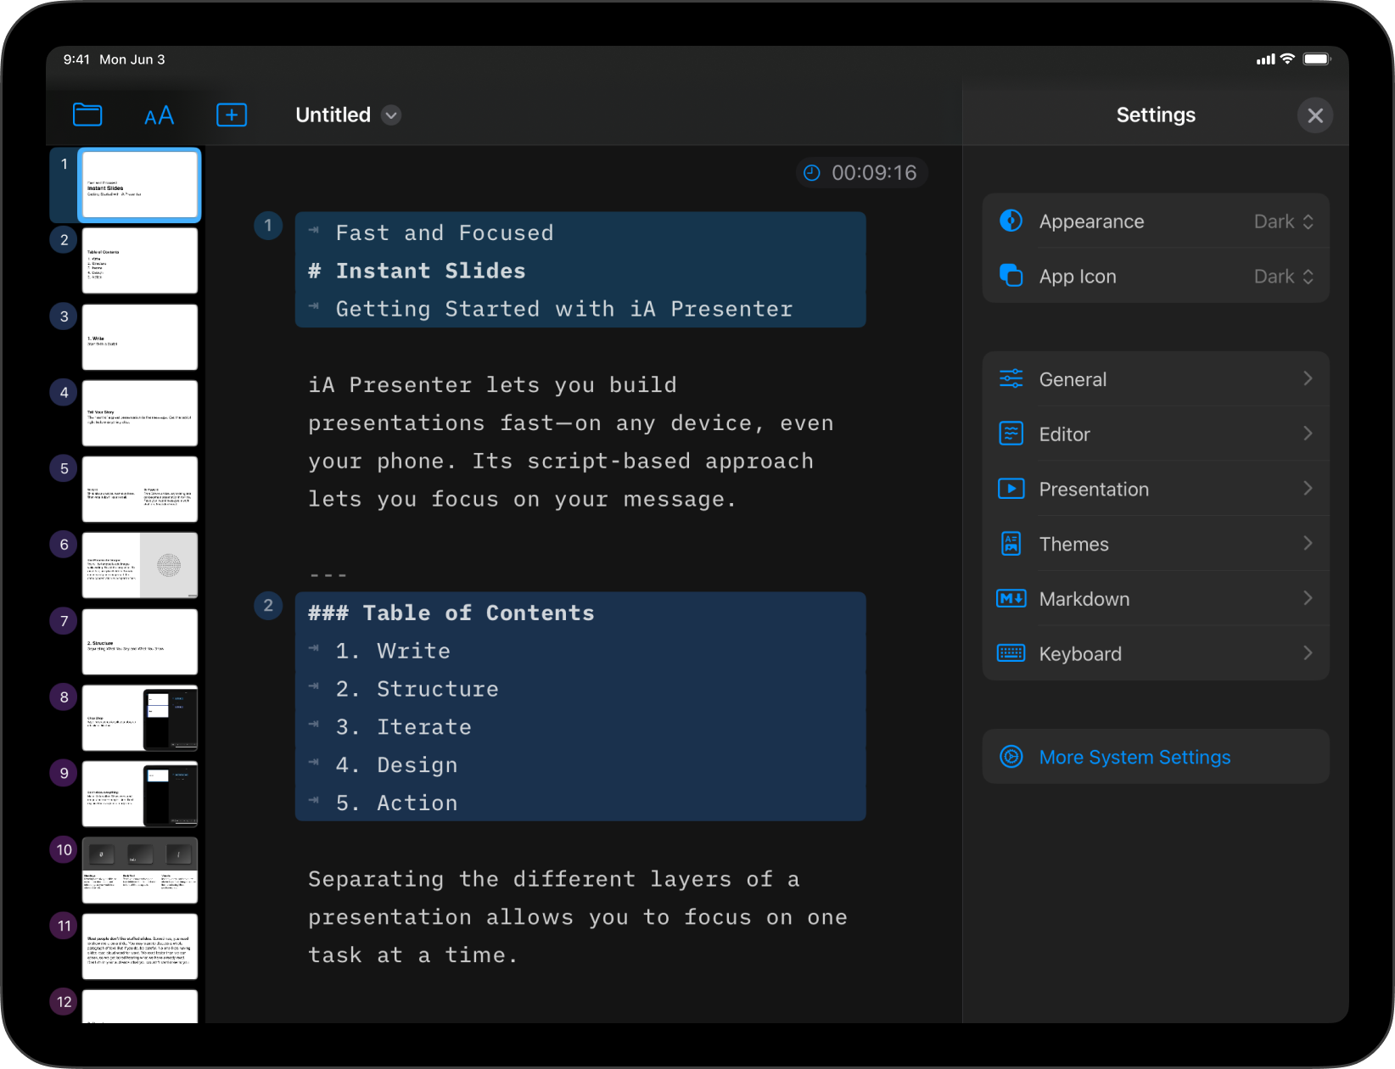Expand the Themes row chevron
Image resolution: width=1395 pixels, height=1069 pixels.
1308,543
